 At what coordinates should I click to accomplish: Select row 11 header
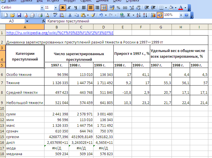click(x=2, y=114)
